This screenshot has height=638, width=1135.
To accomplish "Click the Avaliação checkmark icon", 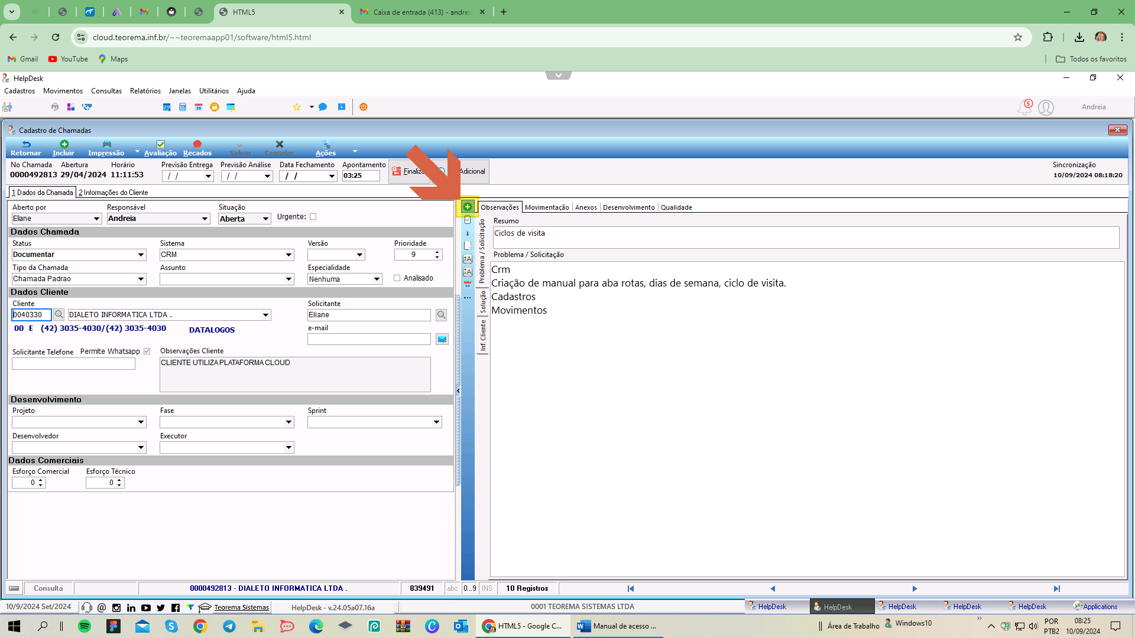I will (160, 144).
